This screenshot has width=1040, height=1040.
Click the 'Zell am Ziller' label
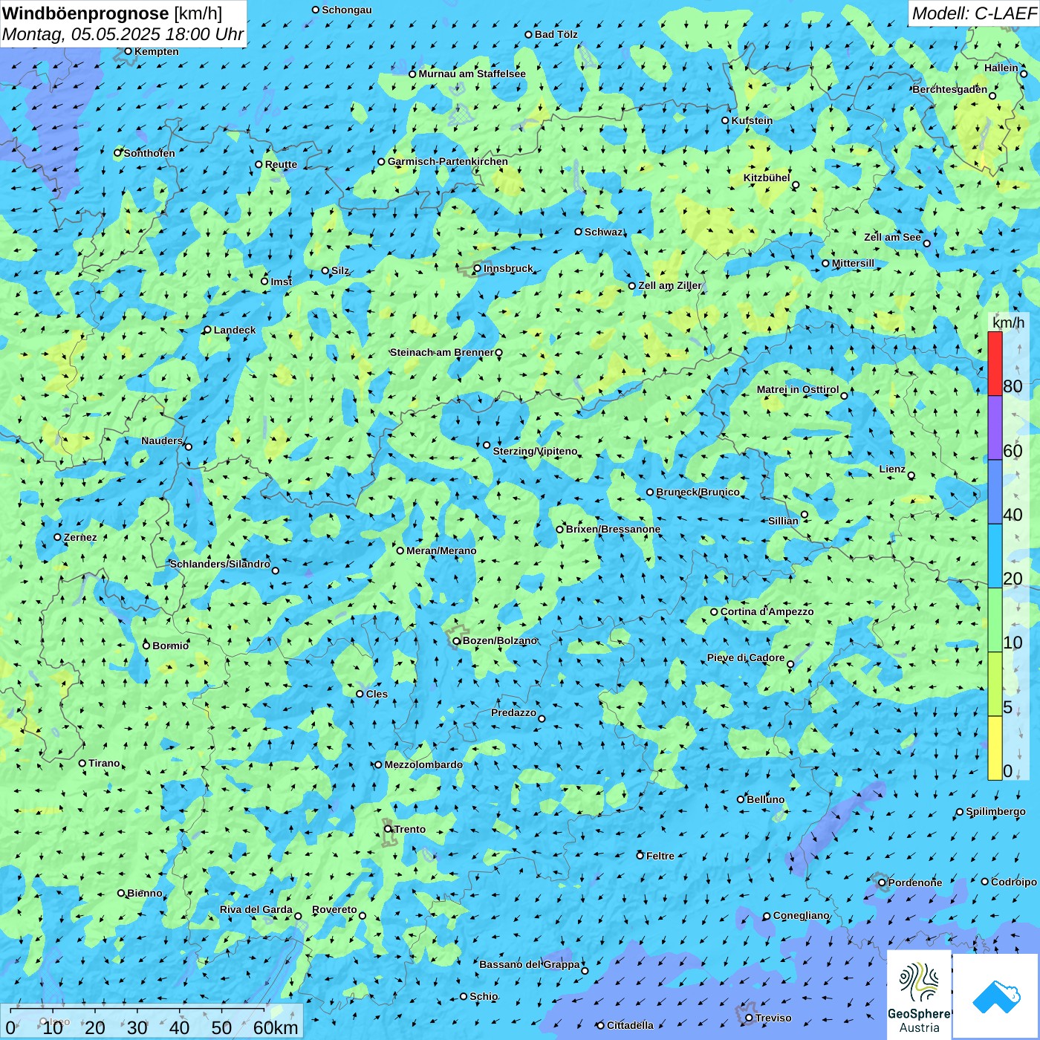(669, 285)
